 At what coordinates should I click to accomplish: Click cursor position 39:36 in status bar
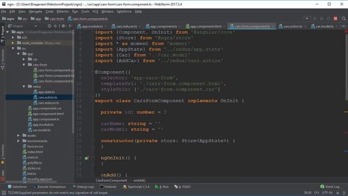tap(307, 193)
